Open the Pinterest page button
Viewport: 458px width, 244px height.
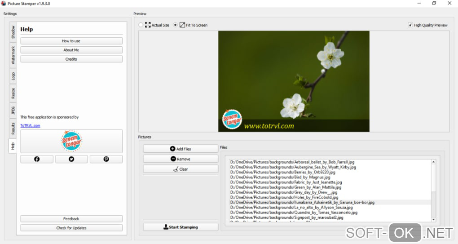click(x=106, y=159)
